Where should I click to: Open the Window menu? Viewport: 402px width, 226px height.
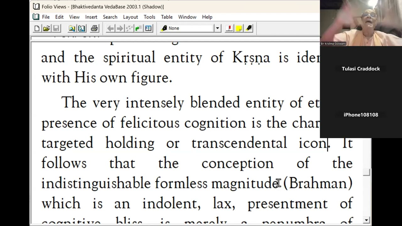pyautogui.click(x=187, y=17)
